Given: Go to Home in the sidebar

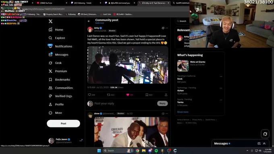Looking at the screenshot, I should 56,30.
